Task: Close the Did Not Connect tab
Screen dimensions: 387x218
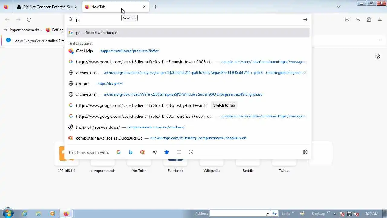Action: coord(76,7)
